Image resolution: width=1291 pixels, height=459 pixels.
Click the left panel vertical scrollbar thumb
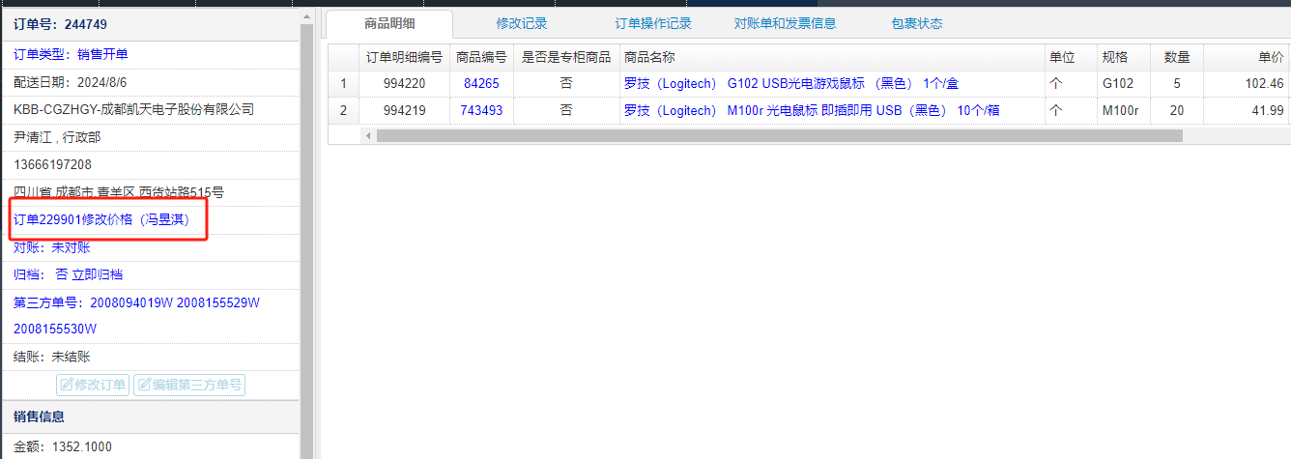(307, 242)
